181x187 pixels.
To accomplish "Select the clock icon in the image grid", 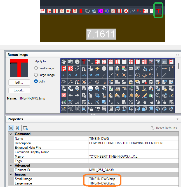I will (77, 62).
